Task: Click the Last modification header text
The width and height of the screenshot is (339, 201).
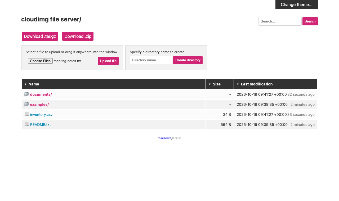Action: click(x=257, y=84)
